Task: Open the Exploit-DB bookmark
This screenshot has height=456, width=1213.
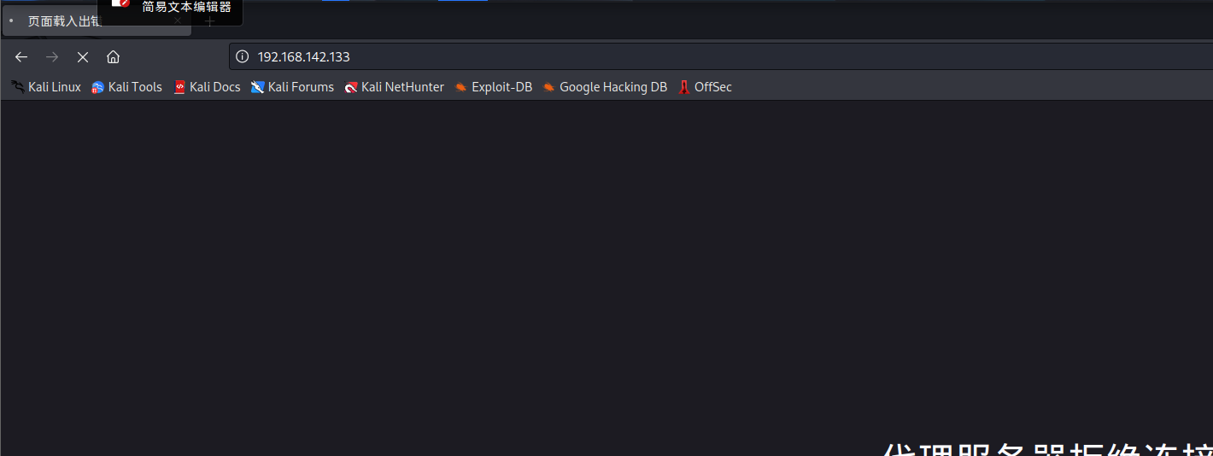Action: coord(493,87)
